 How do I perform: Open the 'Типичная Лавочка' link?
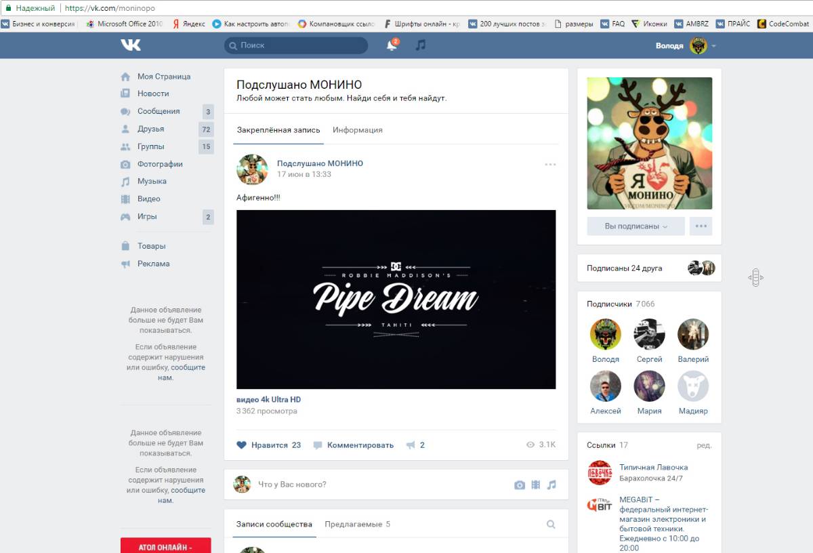(653, 467)
